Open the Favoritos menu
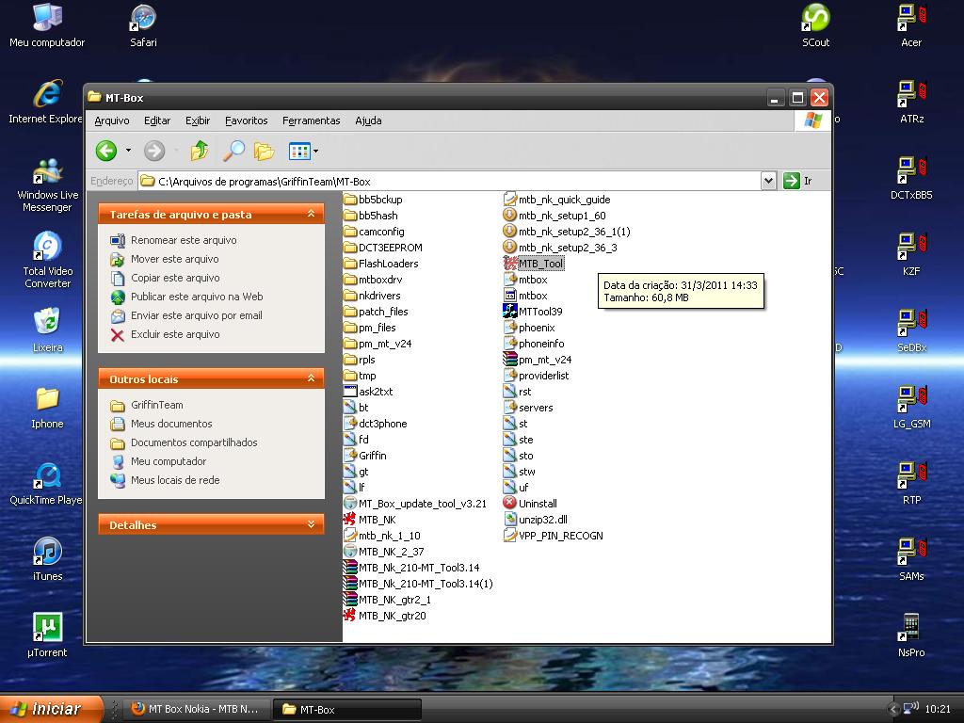Screen dimensions: 964x723 point(247,120)
